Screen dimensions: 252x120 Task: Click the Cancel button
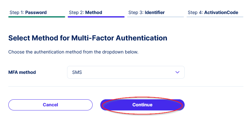(x=50, y=105)
